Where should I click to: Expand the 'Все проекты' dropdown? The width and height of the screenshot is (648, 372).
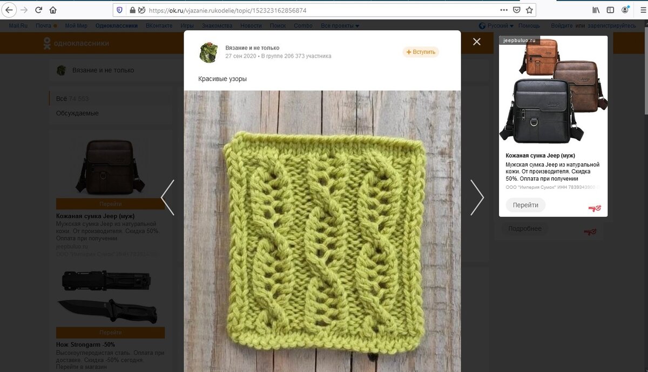(340, 25)
